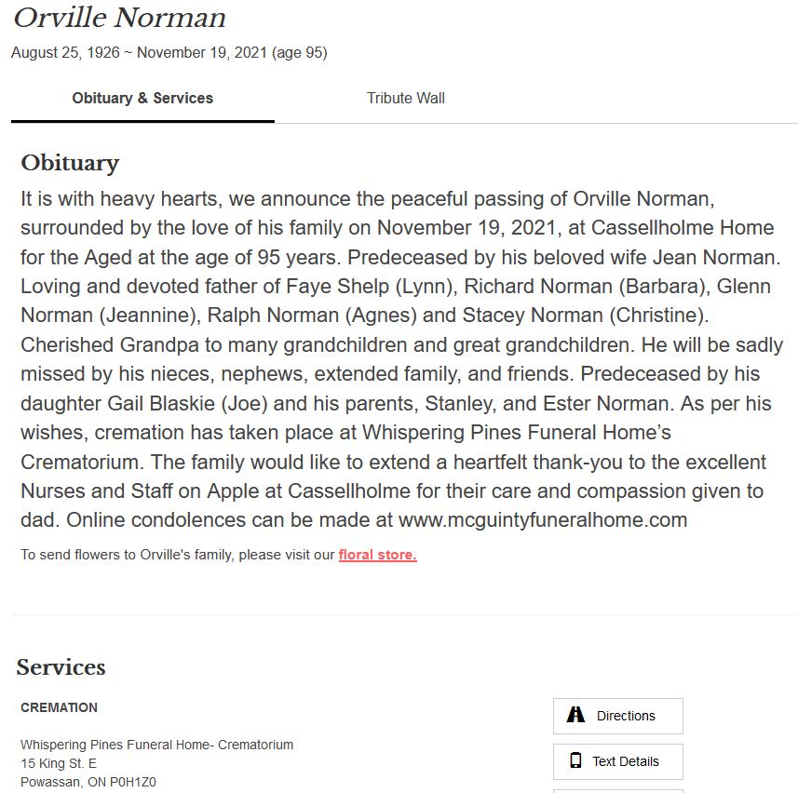Click the 15 King St. E address line
The image size is (798, 793).
tap(59, 763)
